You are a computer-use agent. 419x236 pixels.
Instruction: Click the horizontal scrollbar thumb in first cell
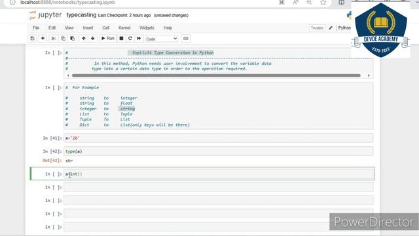click(x=216, y=75)
